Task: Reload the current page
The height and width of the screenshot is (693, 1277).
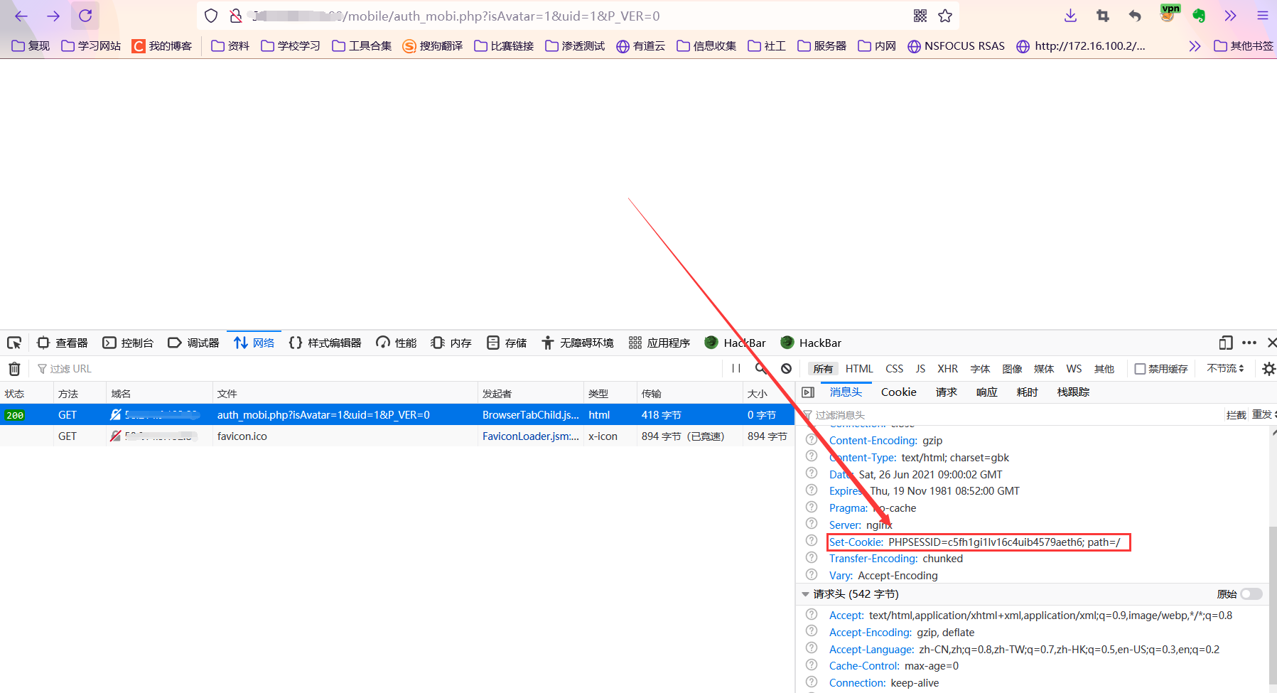Action: pos(85,16)
